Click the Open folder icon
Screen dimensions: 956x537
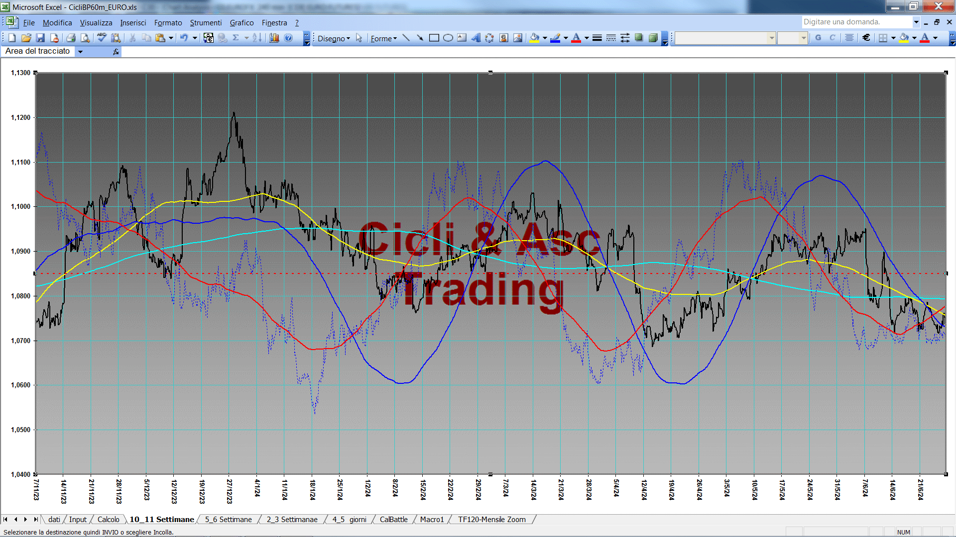pos(26,38)
